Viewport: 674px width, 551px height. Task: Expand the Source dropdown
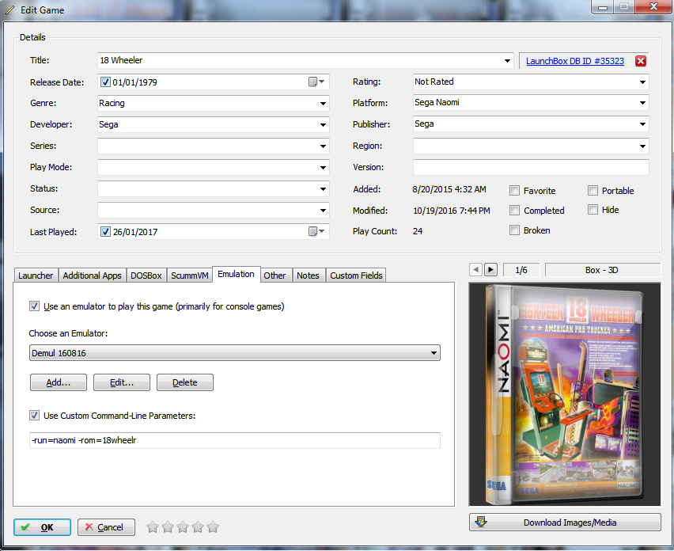point(323,211)
